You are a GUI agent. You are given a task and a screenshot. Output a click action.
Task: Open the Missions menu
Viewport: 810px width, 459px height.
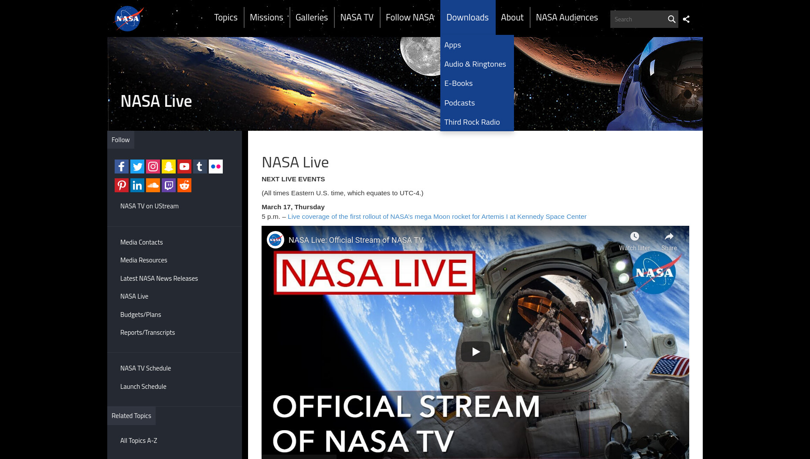click(266, 17)
